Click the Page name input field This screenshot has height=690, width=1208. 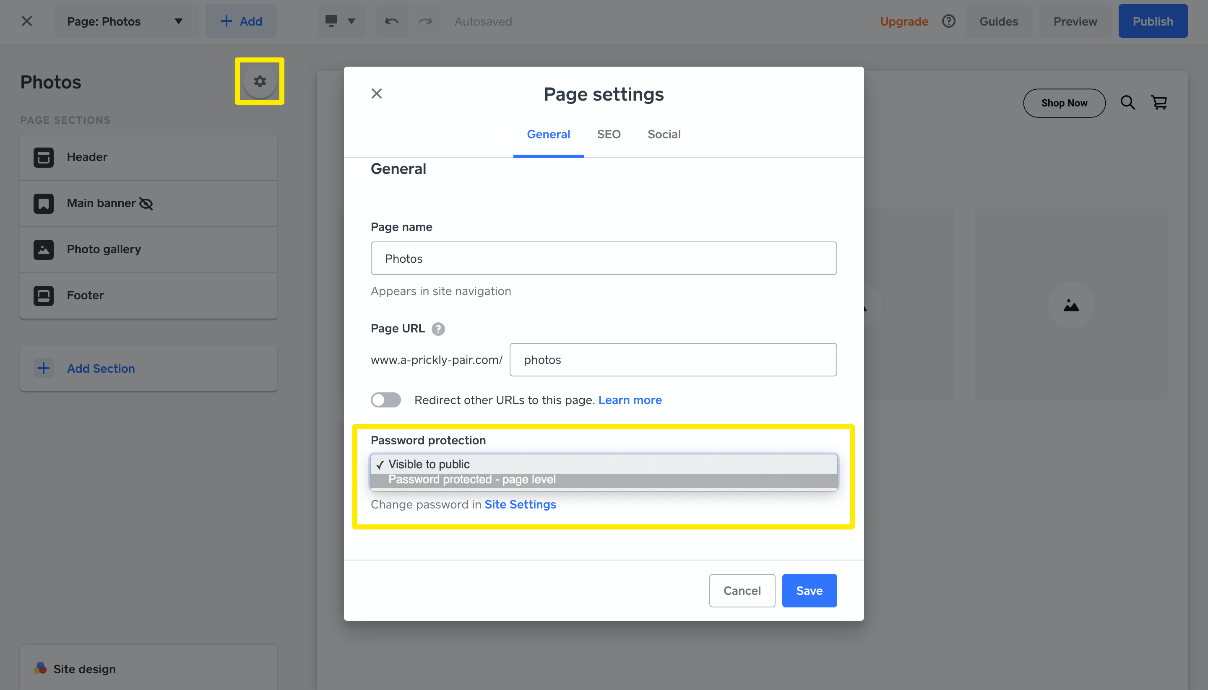pyautogui.click(x=603, y=259)
